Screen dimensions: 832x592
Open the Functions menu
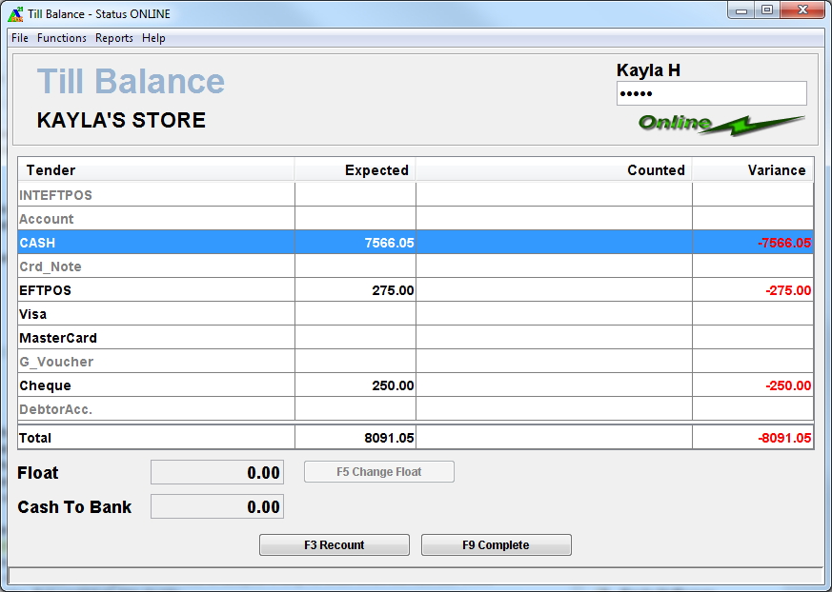pyautogui.click(x=62, y=38)
